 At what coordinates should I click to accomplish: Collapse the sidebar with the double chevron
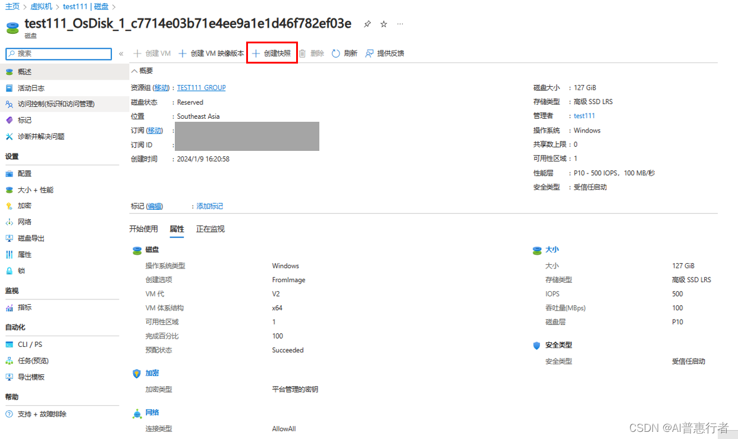click(121, 54)
